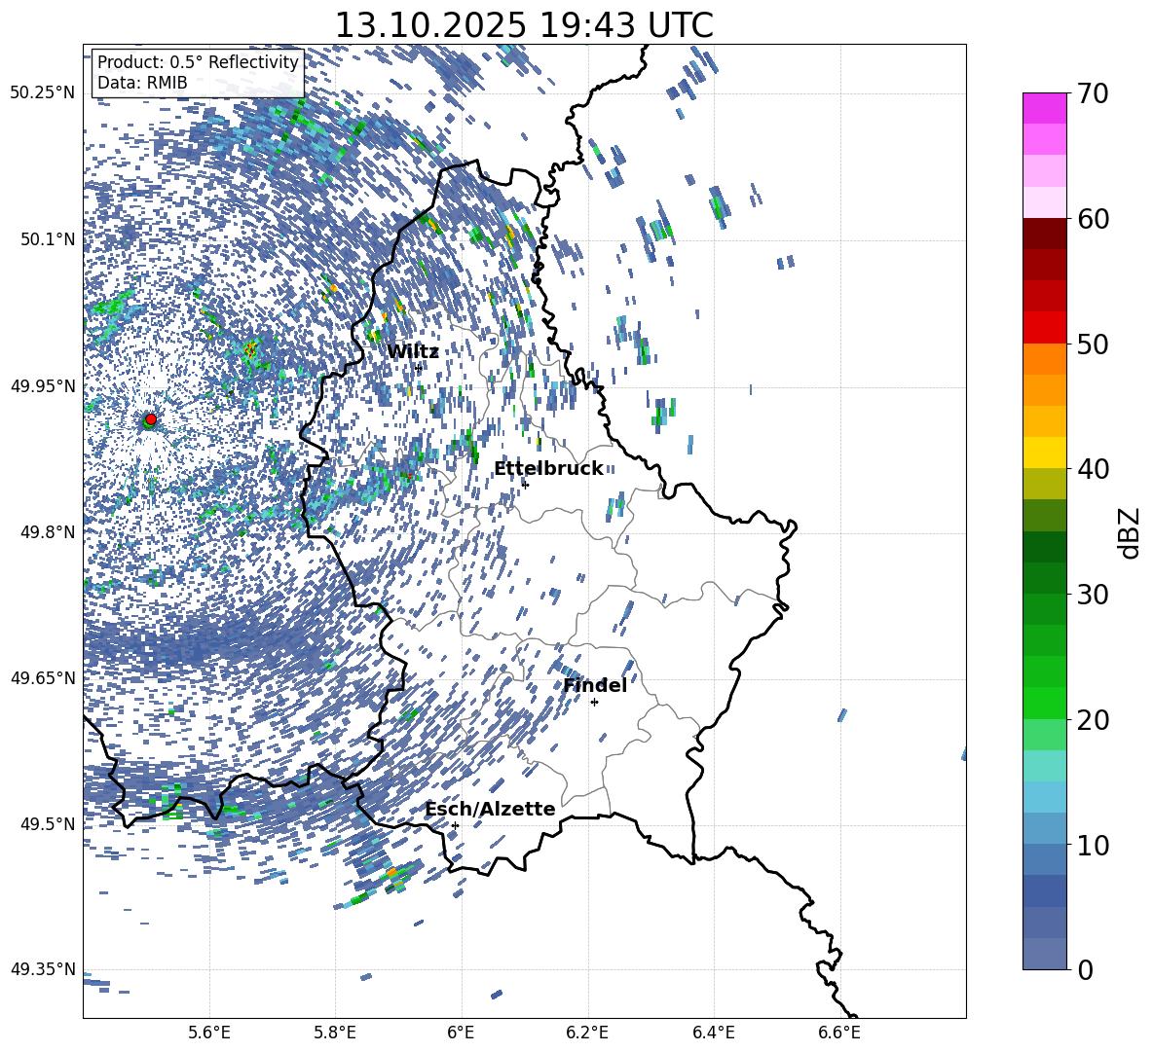Click the bright red 50-52 dBZ color band
This screenshot has width=1153, height=1052.
pyautogui.click(x=1044, y=328)
